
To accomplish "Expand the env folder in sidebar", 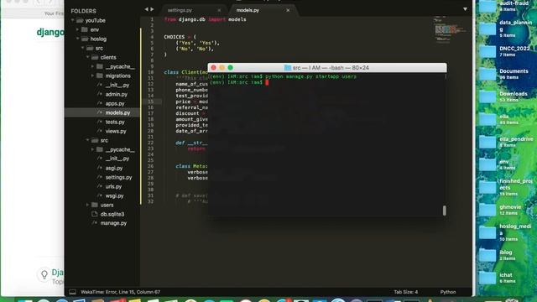I will [78, 30].
